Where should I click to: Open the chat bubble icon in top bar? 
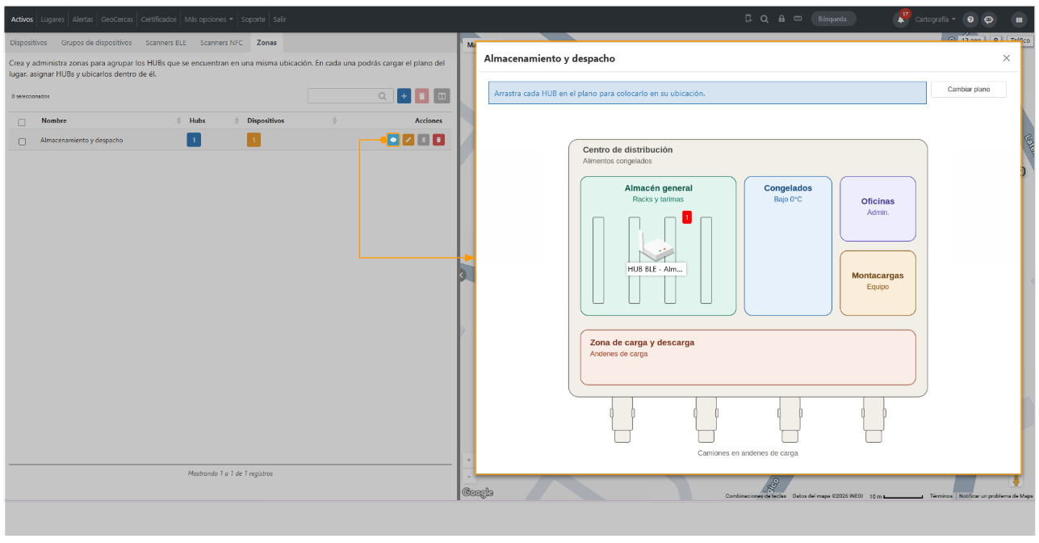point(989,19)
